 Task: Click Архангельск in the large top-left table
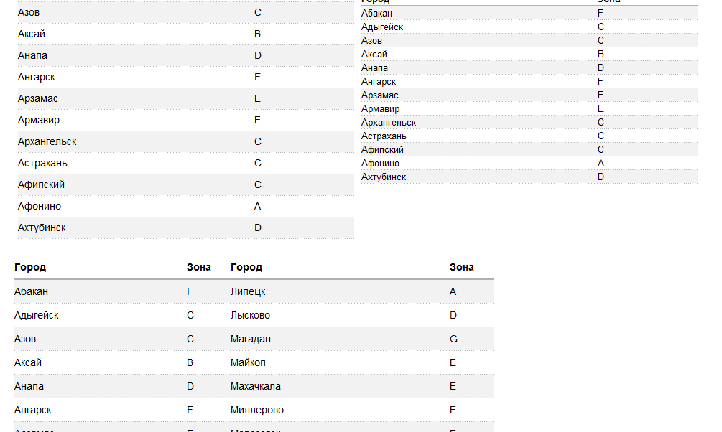[x=47, y=141]
